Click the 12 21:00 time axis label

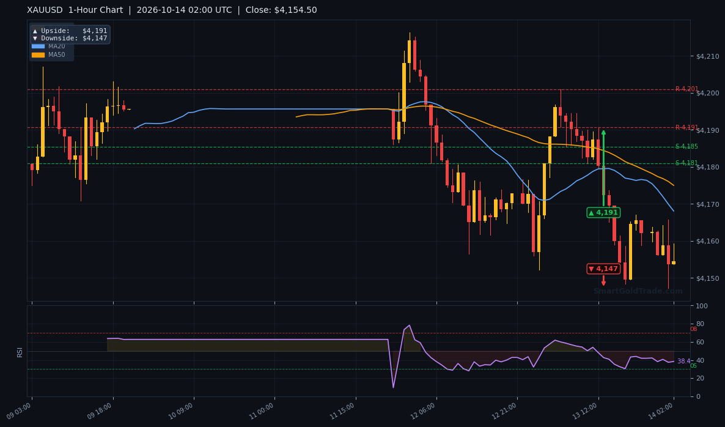coord(504,411)
